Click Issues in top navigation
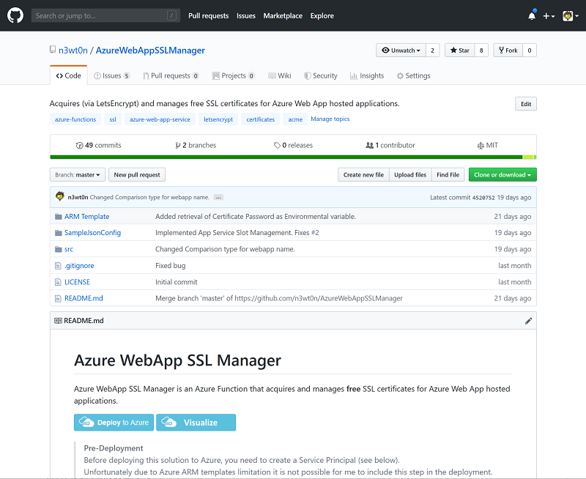The width and height of the screenshot is (586, 479). [x=246, y=15]
